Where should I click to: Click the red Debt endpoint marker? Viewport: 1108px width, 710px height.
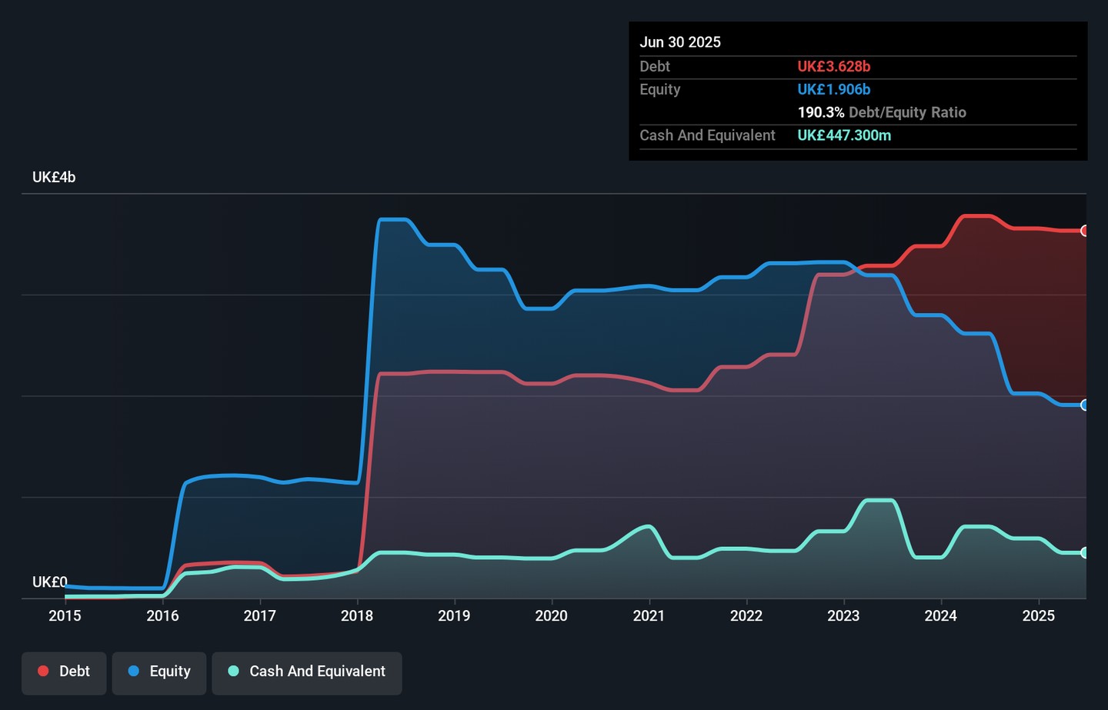pos(1084,231)
